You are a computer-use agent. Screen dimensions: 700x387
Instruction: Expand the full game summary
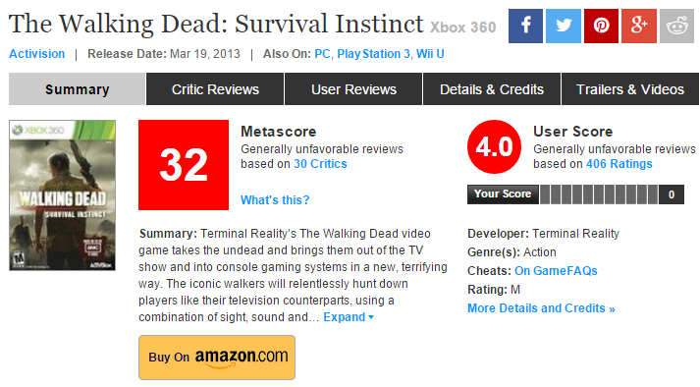(x=349, y=317)
